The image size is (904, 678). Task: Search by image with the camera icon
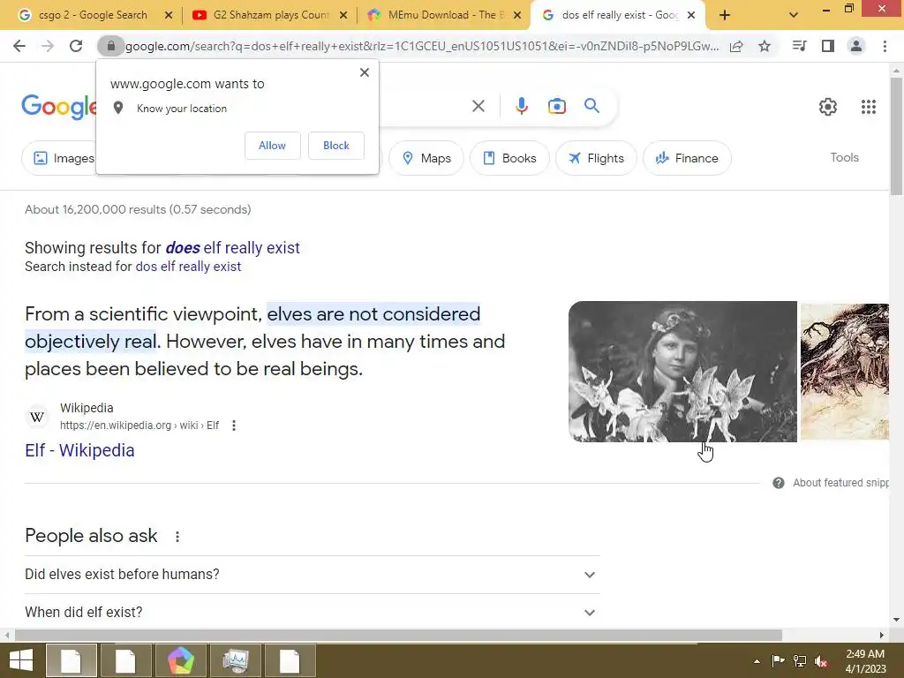[556, 106]
